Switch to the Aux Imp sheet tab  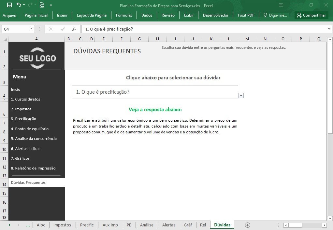coord(110,225)
